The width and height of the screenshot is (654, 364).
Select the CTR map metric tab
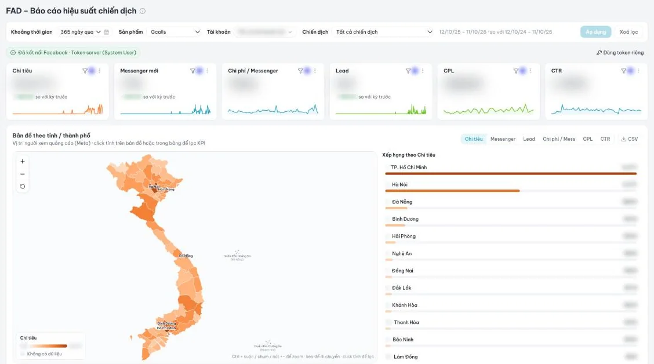click(605, 139)
